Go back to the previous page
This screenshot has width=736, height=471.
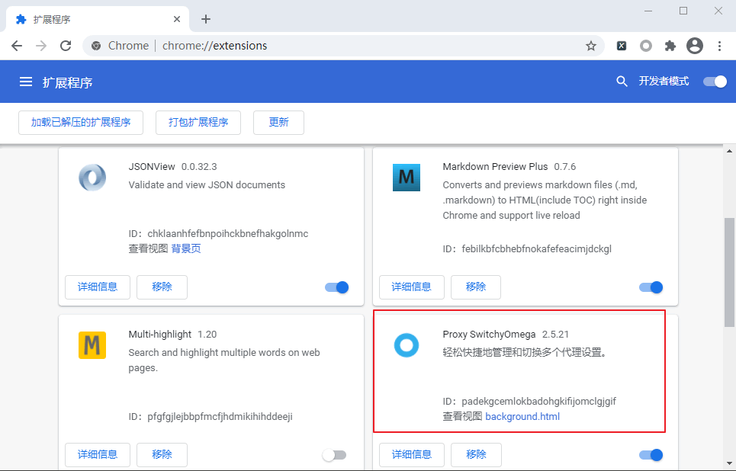click(x=17, y=46)
